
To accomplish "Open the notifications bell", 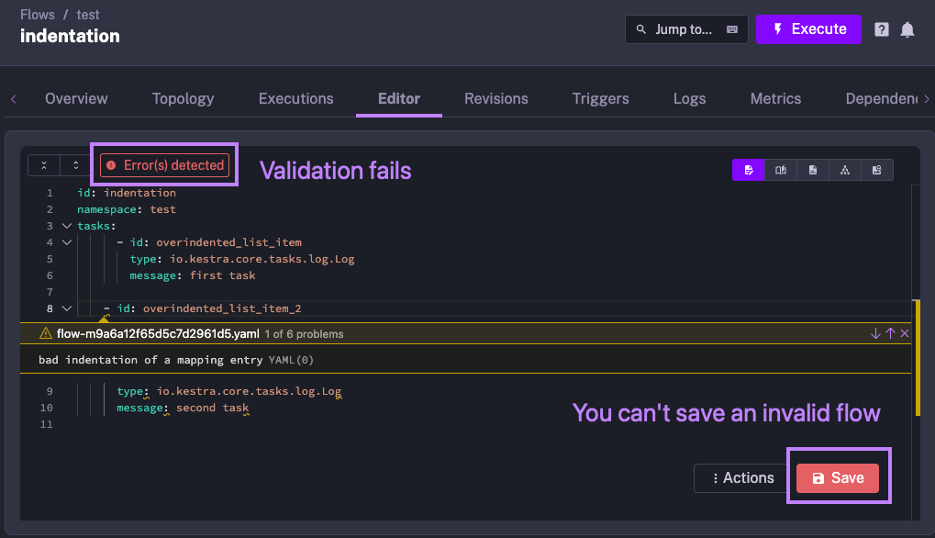I will coord(907,29).
